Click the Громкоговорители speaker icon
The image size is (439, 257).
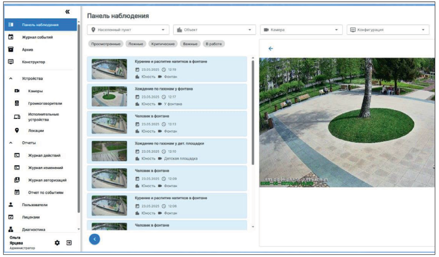click(x=17, y=103)
